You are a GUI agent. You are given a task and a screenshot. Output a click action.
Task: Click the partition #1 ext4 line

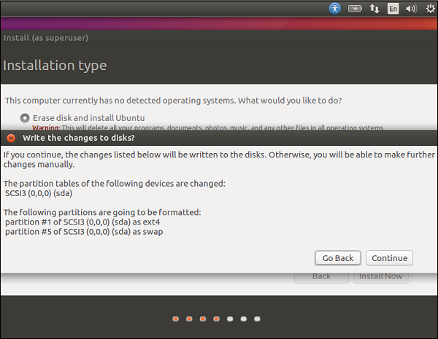click(x=82, y=222)
